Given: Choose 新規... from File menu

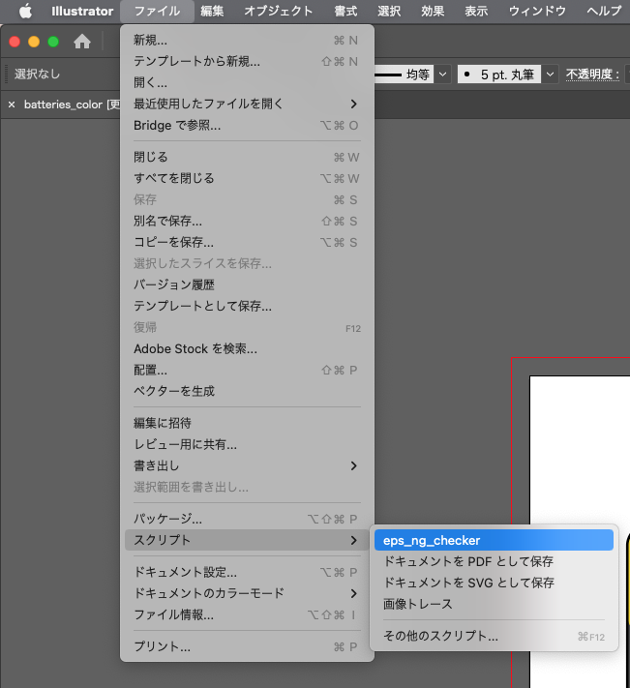Looking at the screenshot, I should [247, 41].
